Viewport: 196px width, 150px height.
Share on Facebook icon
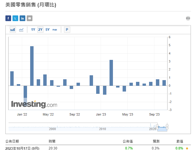pyautogui.click(x=8, y=18)
